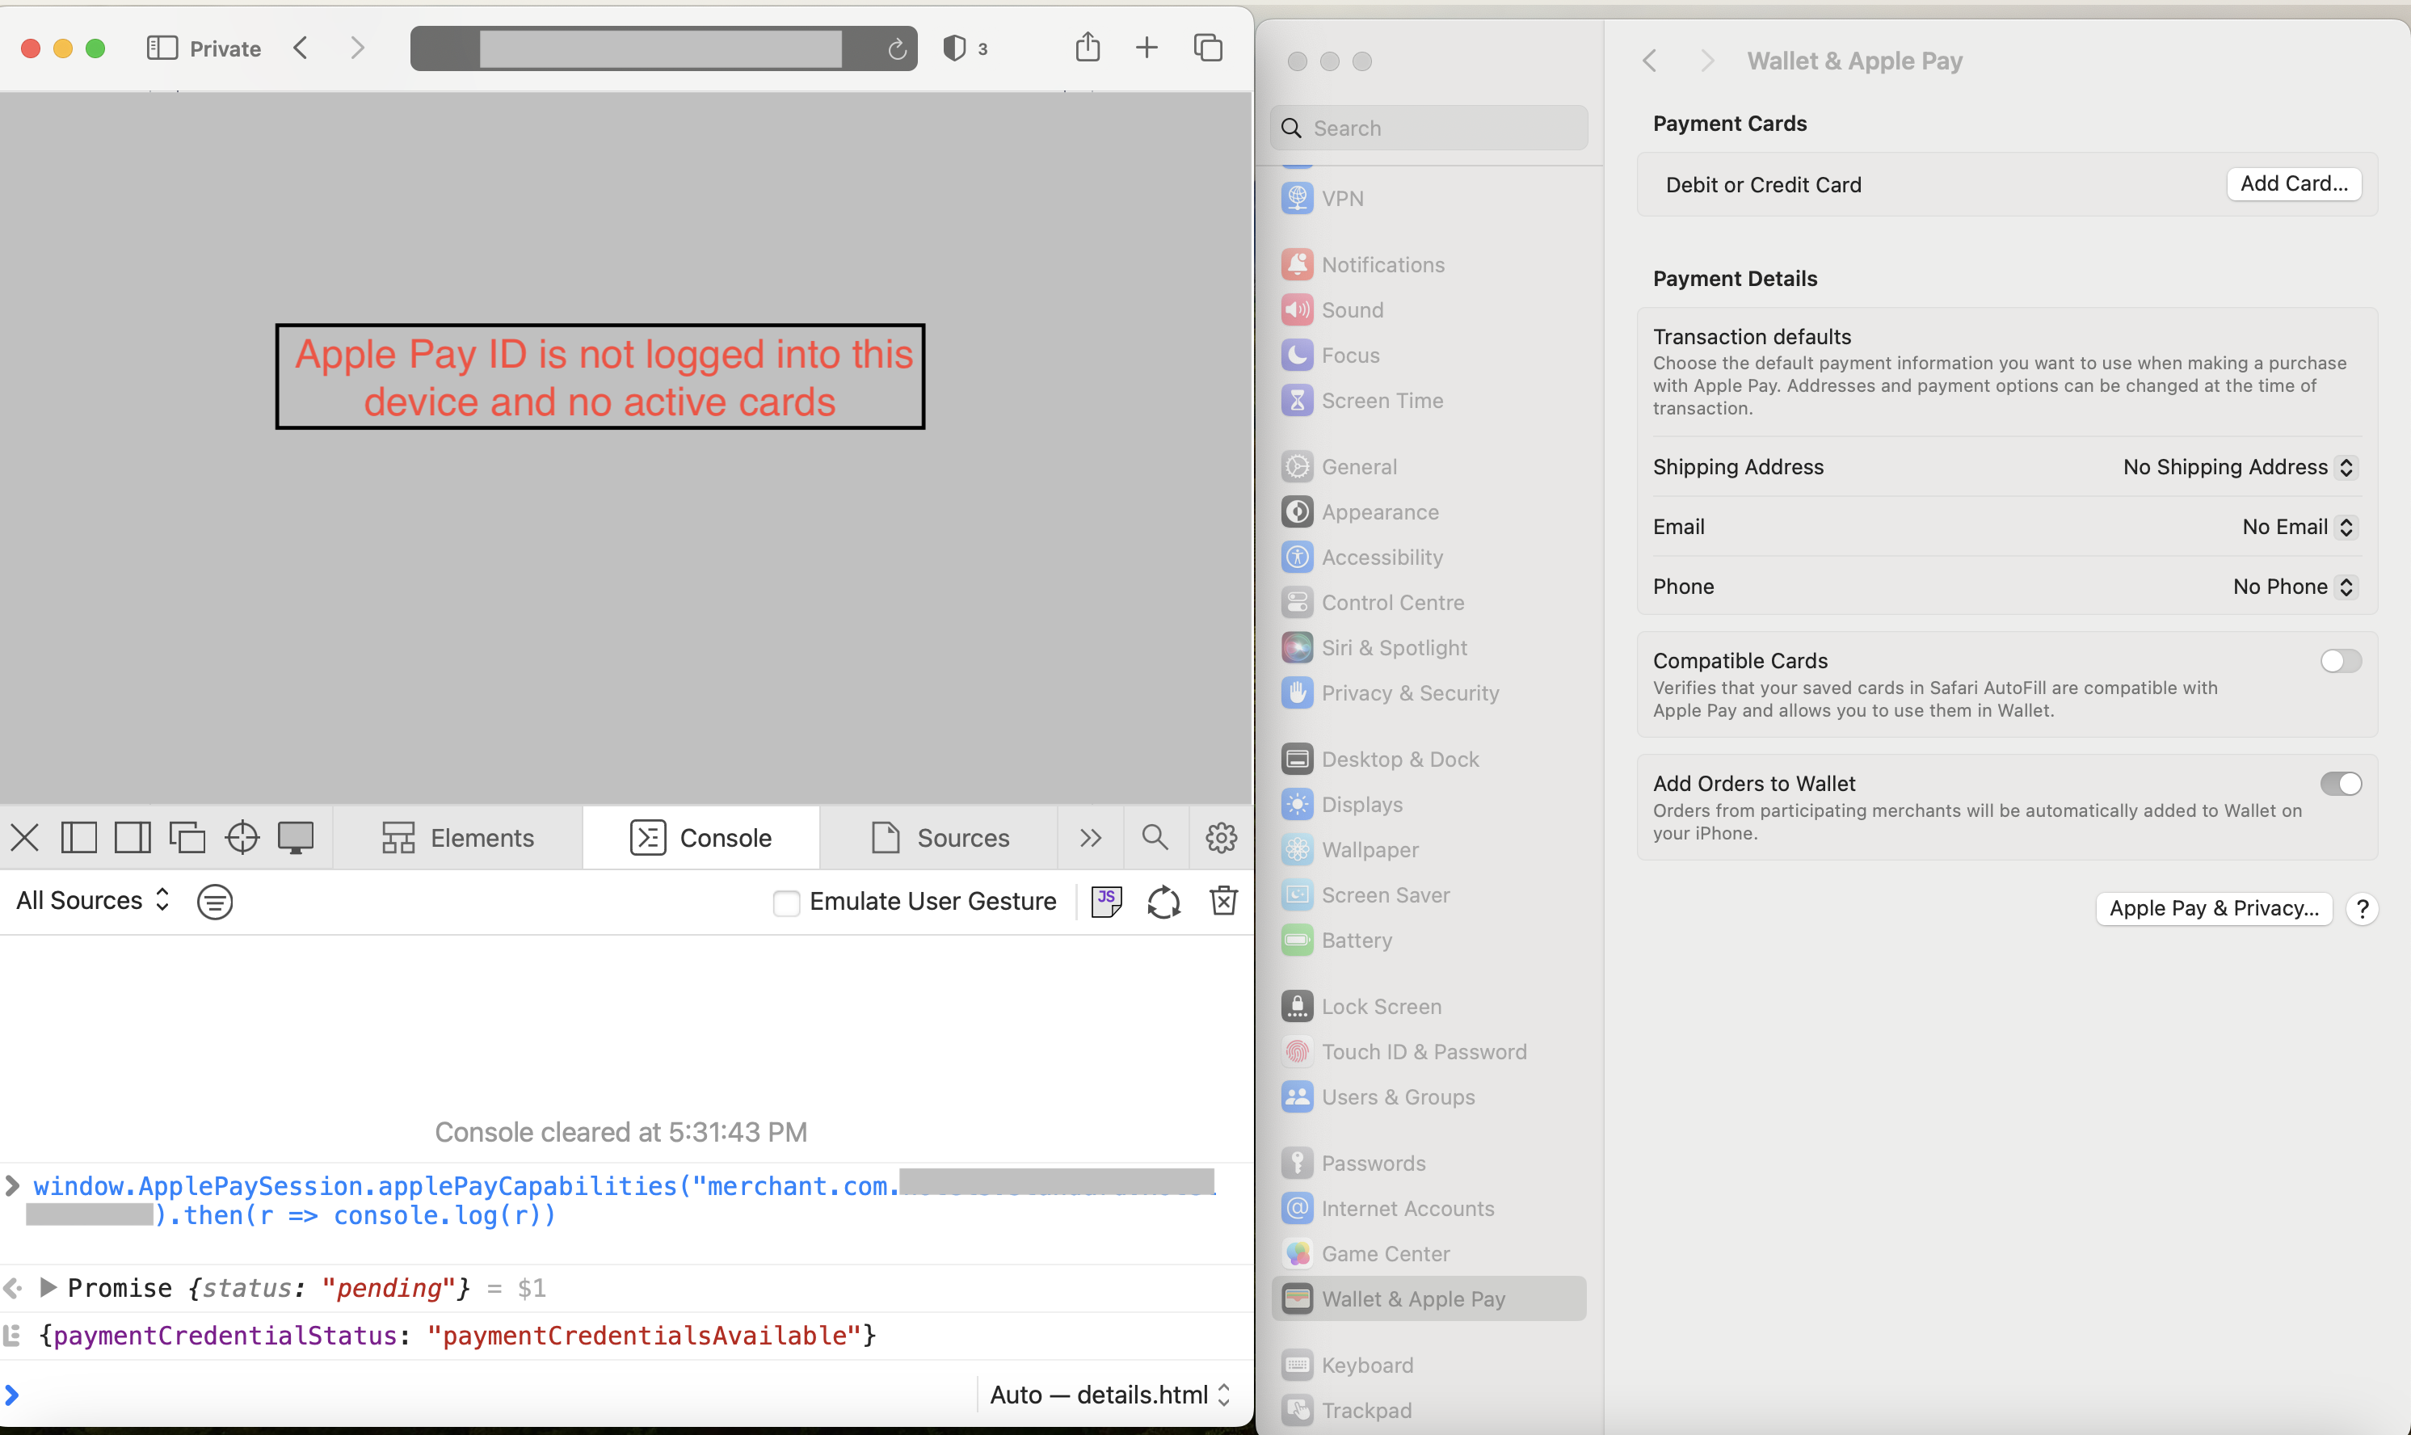Viewport: 2411px width, 1435px height.
Task: Open Web Inspector settings gear
Action: click(x=1221, y=837)
